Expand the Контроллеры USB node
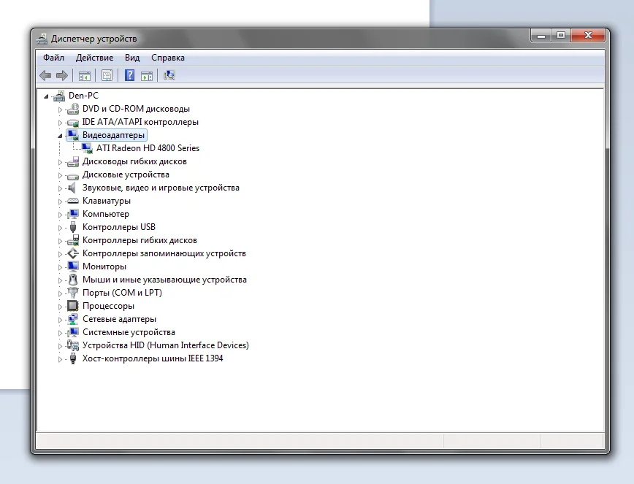Screen dimensions: 634x484 [x=60, y=228]
